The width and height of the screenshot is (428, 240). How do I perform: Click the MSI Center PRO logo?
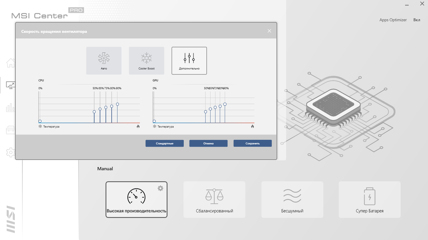coord(48,14)
